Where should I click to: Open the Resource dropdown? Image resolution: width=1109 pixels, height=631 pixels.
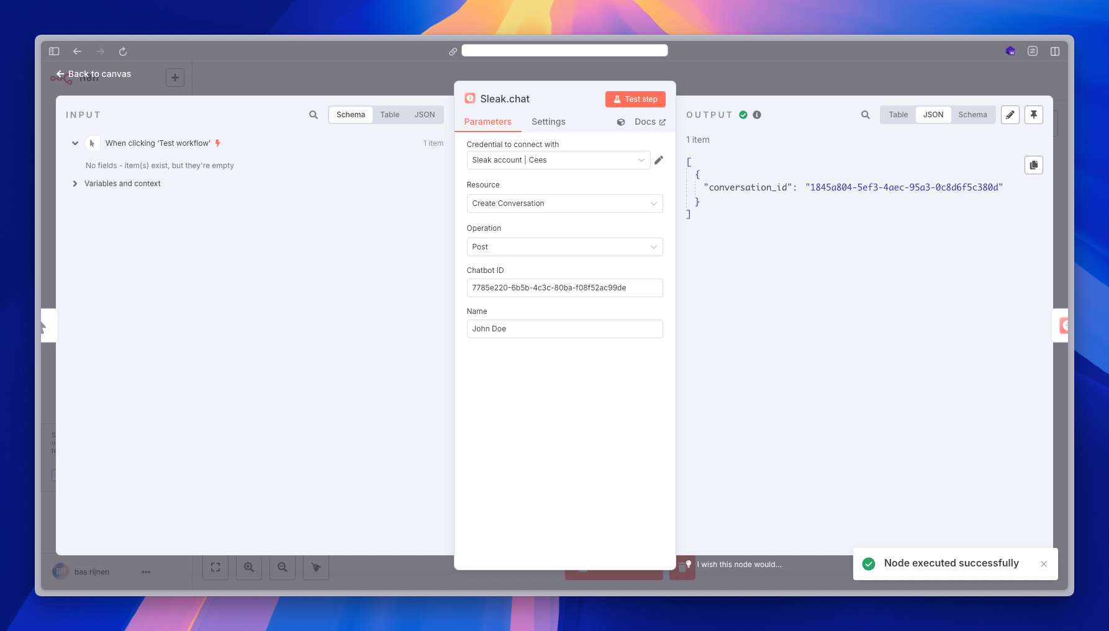tap(564, 204)
